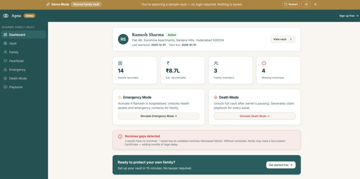
Task: Click the Heartbeat heart icon in sidebar
Action: pos(5,61)
